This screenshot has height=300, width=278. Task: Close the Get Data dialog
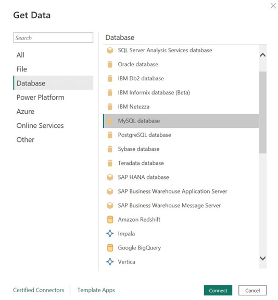(x=273, y=6)
